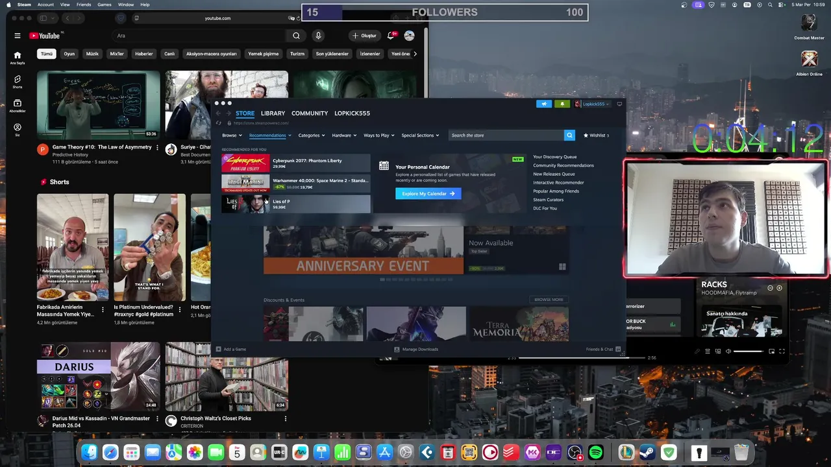Select Haberler chip on YouTube
Viewport: 831px width, 467px height.
(x=143, y=54)
